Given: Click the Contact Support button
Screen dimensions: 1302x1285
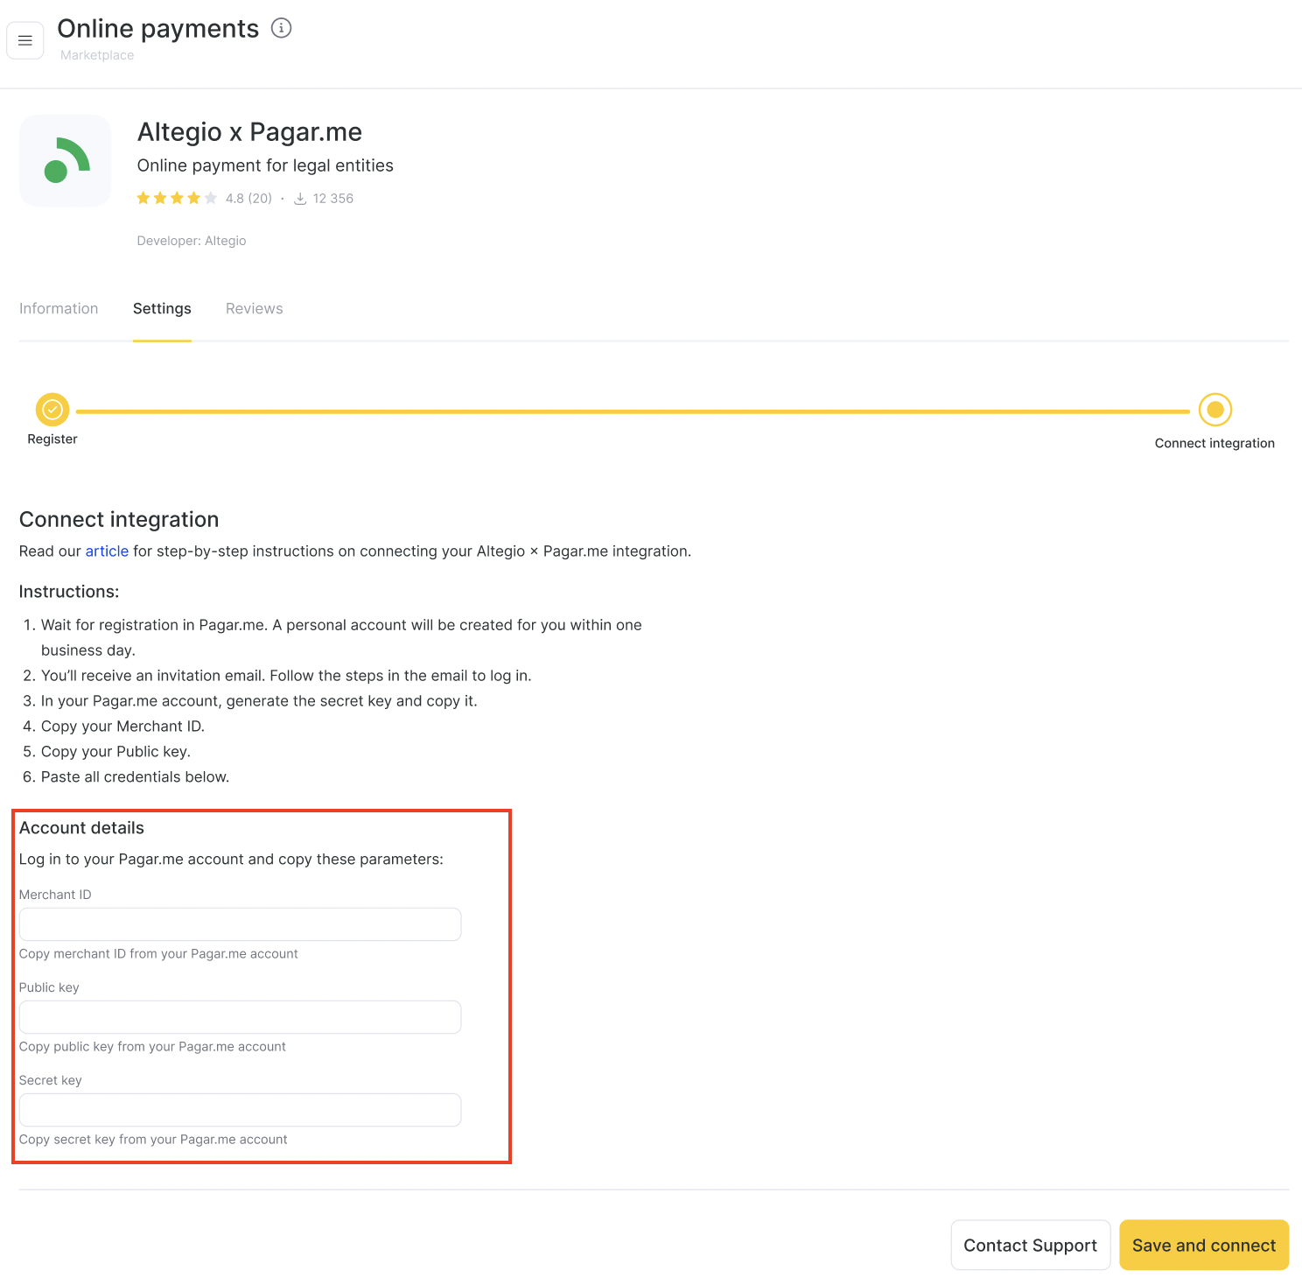Looking at the screenshot, I should coord(1031,1245).
